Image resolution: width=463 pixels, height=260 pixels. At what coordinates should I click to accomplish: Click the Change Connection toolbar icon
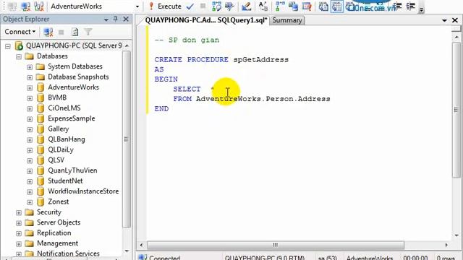click(38, 6)
